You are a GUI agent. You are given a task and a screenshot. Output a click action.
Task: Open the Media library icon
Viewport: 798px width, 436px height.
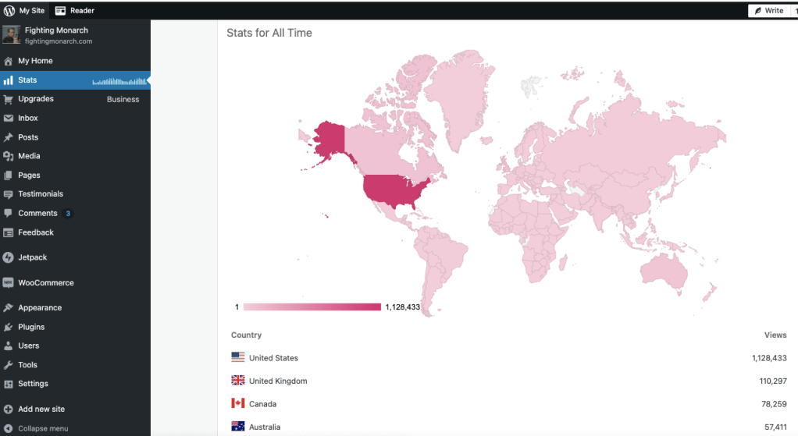pyautogui.click(x=9, y=156)
